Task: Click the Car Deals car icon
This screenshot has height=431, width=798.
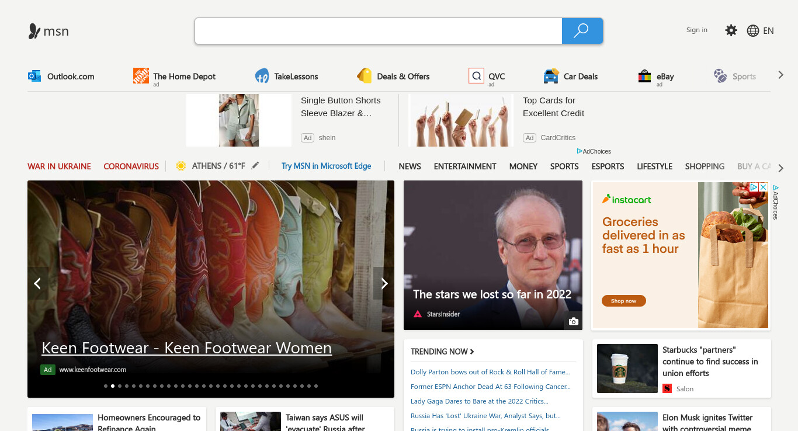Action: click(x=551, y=76)
